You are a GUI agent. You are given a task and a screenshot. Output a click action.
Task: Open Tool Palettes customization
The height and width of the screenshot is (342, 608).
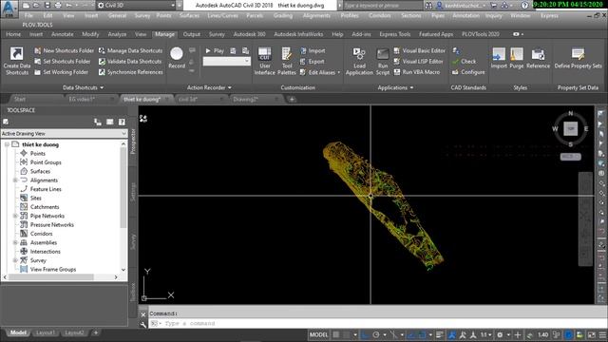[x=287, y=61]
